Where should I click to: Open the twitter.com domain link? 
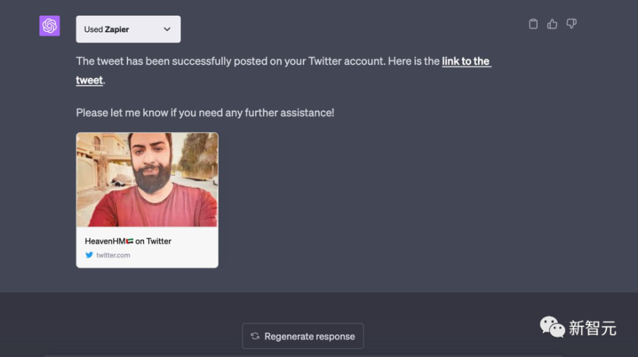(x=113, y=255)
